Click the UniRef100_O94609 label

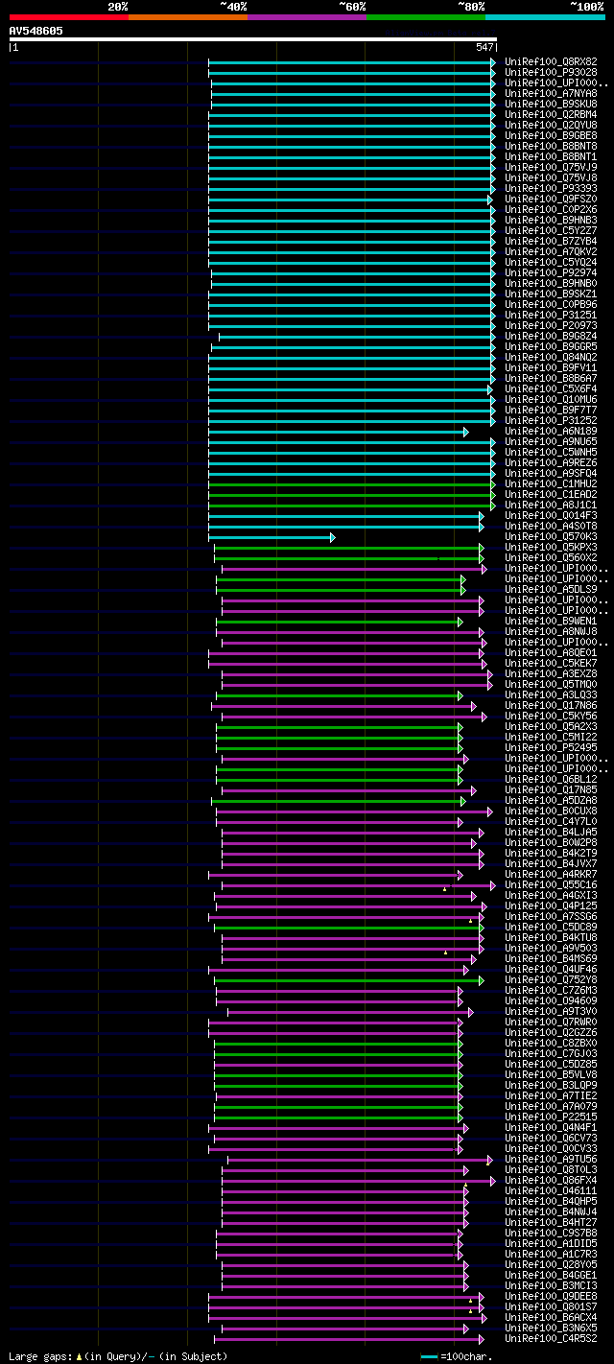tap(551, 1000)
